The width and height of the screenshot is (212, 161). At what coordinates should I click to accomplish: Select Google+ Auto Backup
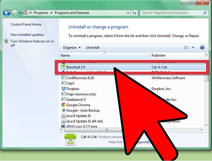[83, 111]
